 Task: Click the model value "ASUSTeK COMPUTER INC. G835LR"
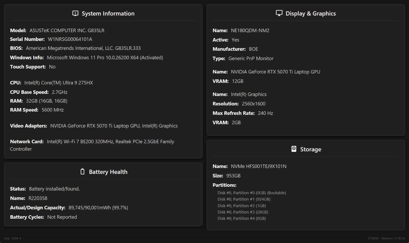click(x=67, y=30)
